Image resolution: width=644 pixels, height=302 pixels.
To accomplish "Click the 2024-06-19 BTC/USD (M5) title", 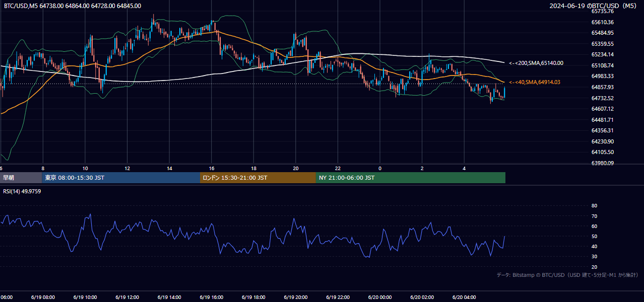I will [593, 6].
